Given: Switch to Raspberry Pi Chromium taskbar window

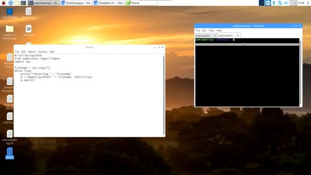Looking at the screenshot, I should click(109, 3).
